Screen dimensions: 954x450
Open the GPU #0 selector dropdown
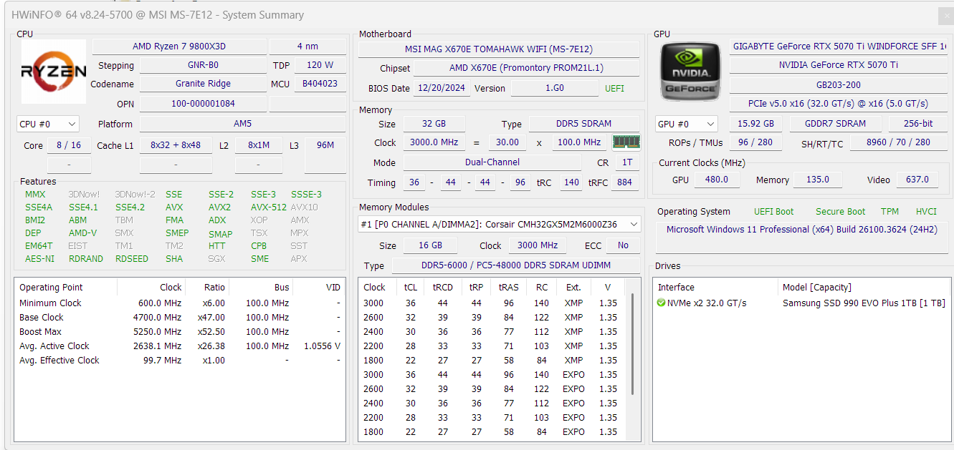tap(686, 124)
